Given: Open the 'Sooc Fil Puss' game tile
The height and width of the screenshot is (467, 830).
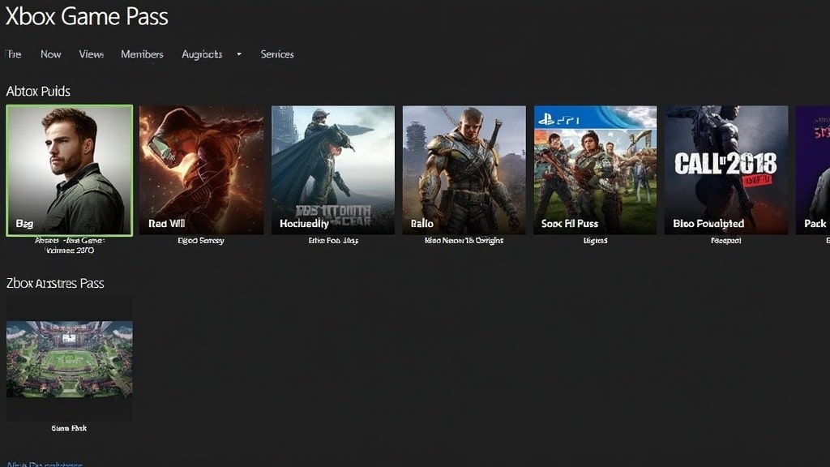Looking at the screenshot, I should pos(595,170).
